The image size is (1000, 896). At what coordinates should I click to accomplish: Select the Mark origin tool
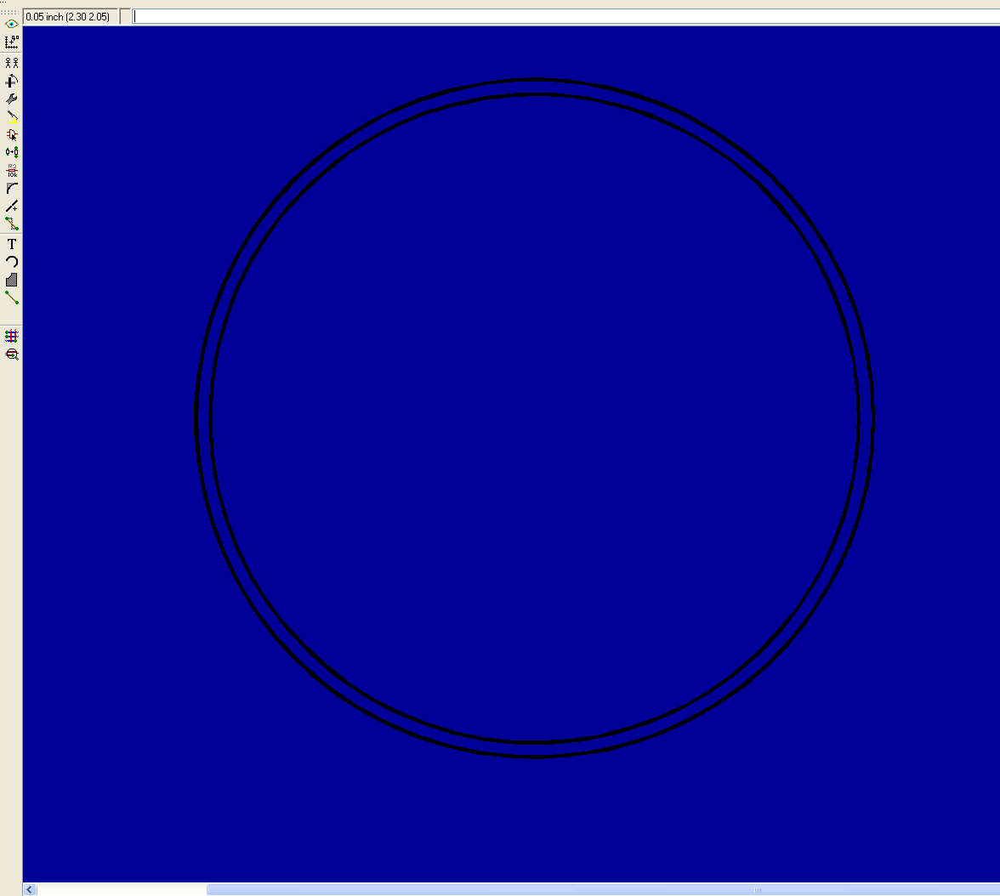[12, 43]
